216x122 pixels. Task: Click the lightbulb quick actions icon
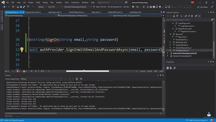pos(22,49)
